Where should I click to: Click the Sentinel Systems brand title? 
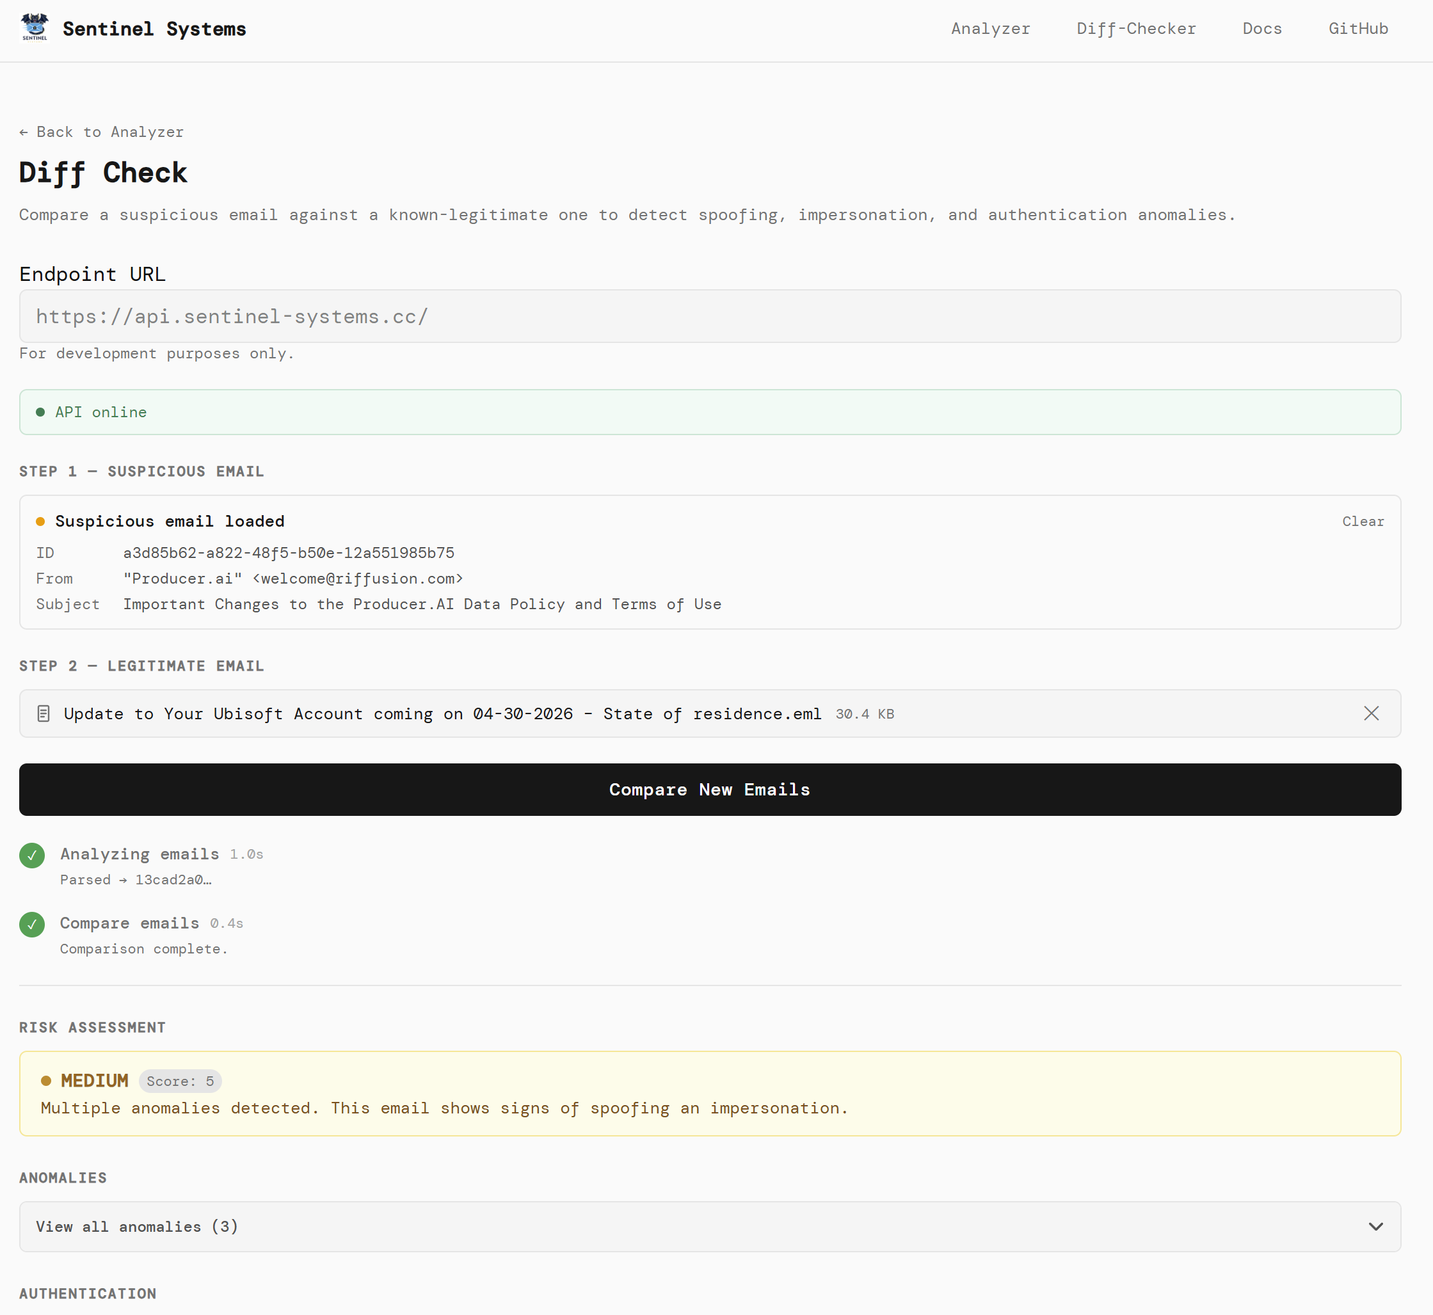pos(154,28)
